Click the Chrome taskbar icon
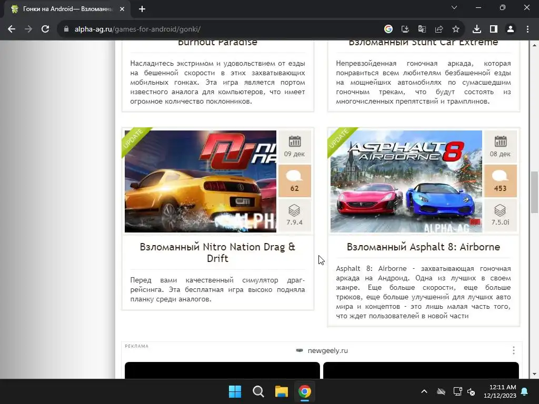The width and height of the screenshot is (539, 404). coord(305,391)
